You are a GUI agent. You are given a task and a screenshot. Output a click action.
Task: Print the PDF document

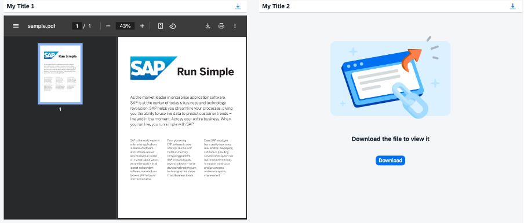pos(221,26)
